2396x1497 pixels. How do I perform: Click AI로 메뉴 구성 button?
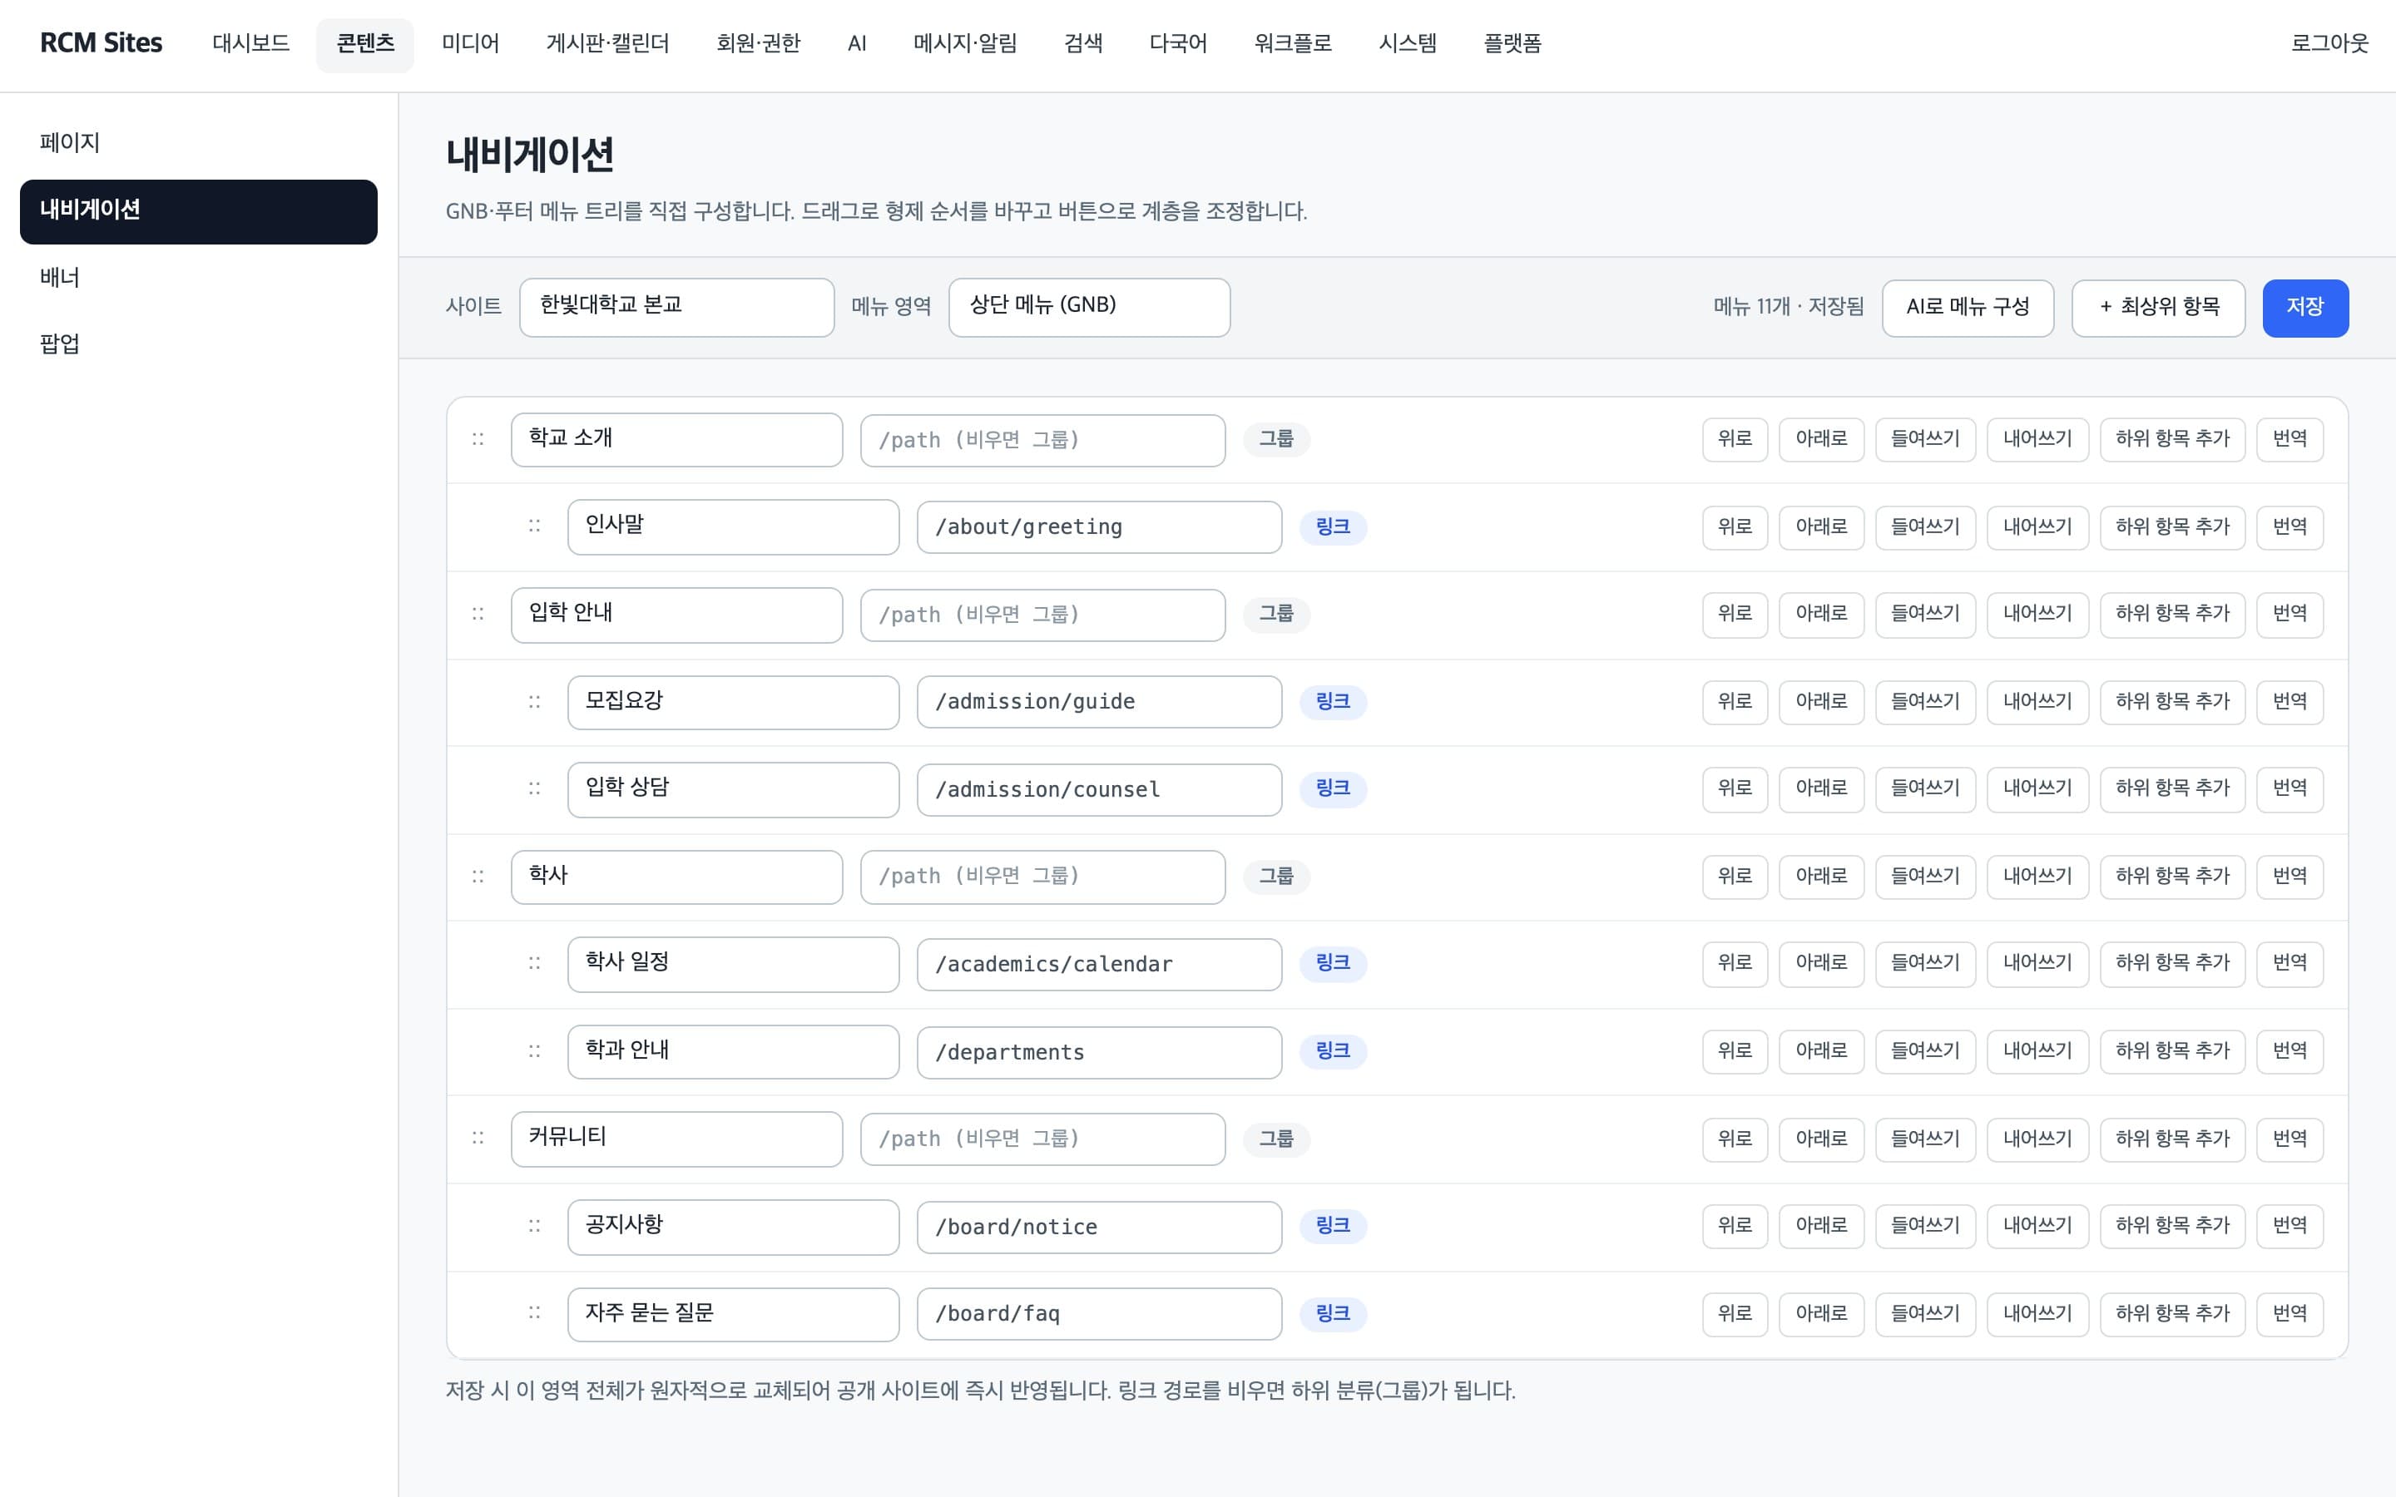(x=1968, y=307)
